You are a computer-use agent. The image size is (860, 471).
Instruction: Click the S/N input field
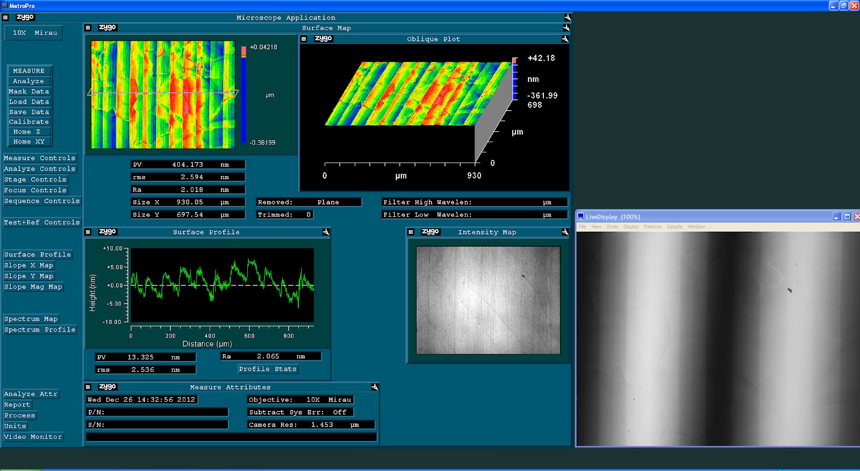coord(157,425)
